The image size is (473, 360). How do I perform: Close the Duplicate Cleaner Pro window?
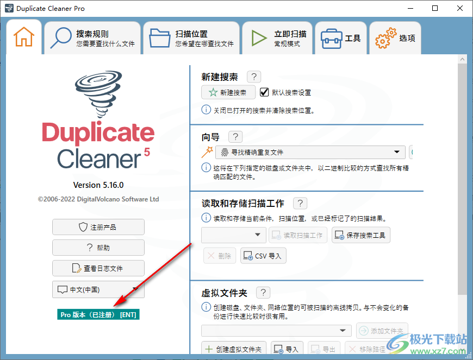460,8
